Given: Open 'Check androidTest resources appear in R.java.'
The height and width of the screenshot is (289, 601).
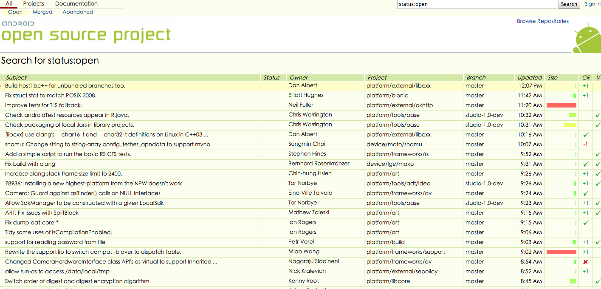Looking at the screenshot, I should tap(67, 115).
